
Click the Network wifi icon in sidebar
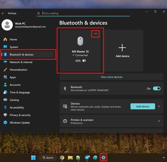click(x=5, y=62)
